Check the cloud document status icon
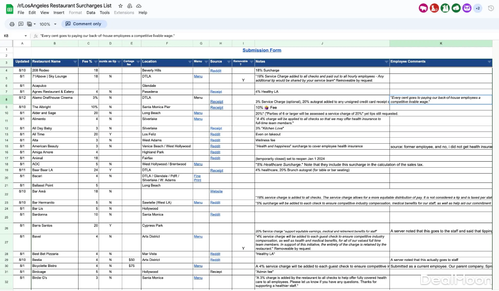 139,6
